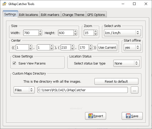This screenshot has width=152, height=129.
Task: Go to the Change Theme tab
Action: (x=73, y=15)
